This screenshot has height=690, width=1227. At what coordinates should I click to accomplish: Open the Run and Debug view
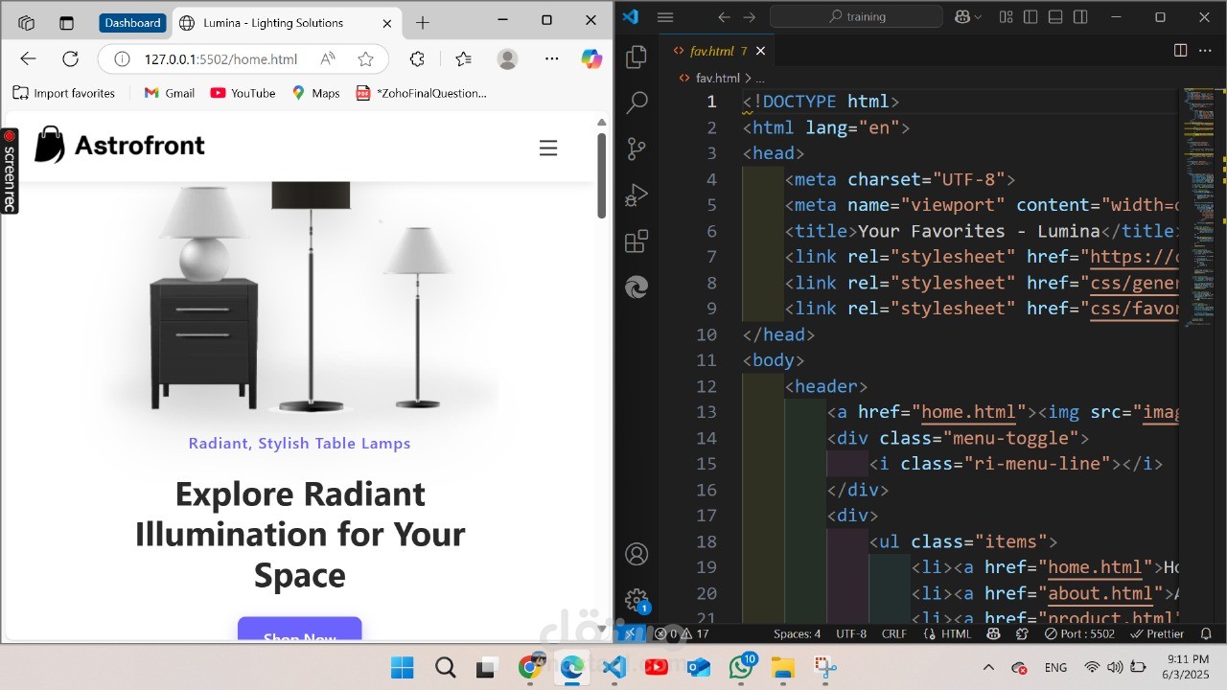pos(637,195)
